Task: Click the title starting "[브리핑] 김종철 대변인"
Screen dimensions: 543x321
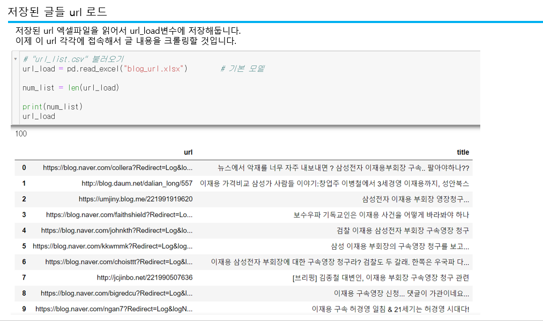Action: point(381,278)
